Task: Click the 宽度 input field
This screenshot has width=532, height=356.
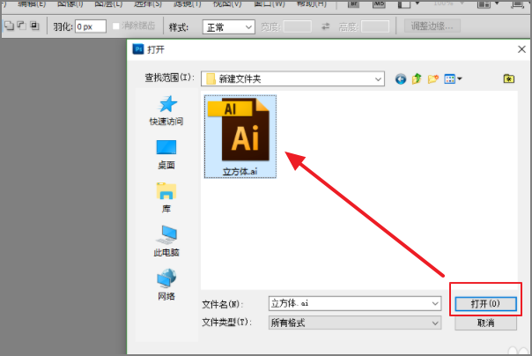Action: 297,26
